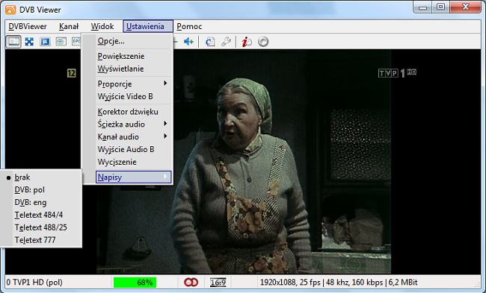The width and height of the screenshot is (486, 293).
Task: Open Korektor dźwięku
Action: tap(134, 112)
